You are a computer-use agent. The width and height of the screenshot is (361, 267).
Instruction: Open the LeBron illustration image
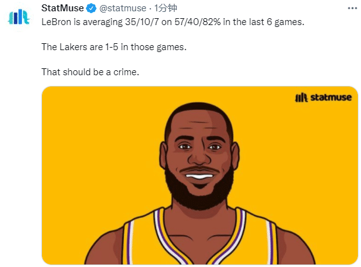[199, 175]
